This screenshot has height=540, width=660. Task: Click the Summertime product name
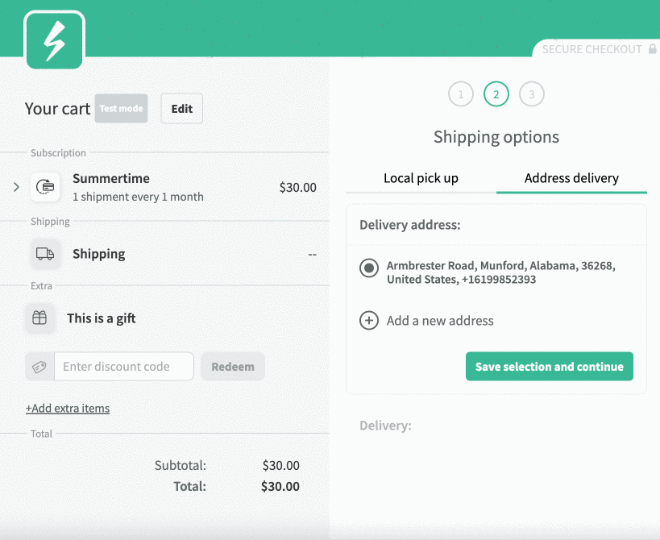tap(111, 178)
